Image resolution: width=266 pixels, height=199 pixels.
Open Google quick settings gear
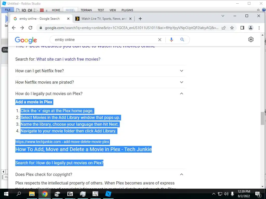click(251, 39)
